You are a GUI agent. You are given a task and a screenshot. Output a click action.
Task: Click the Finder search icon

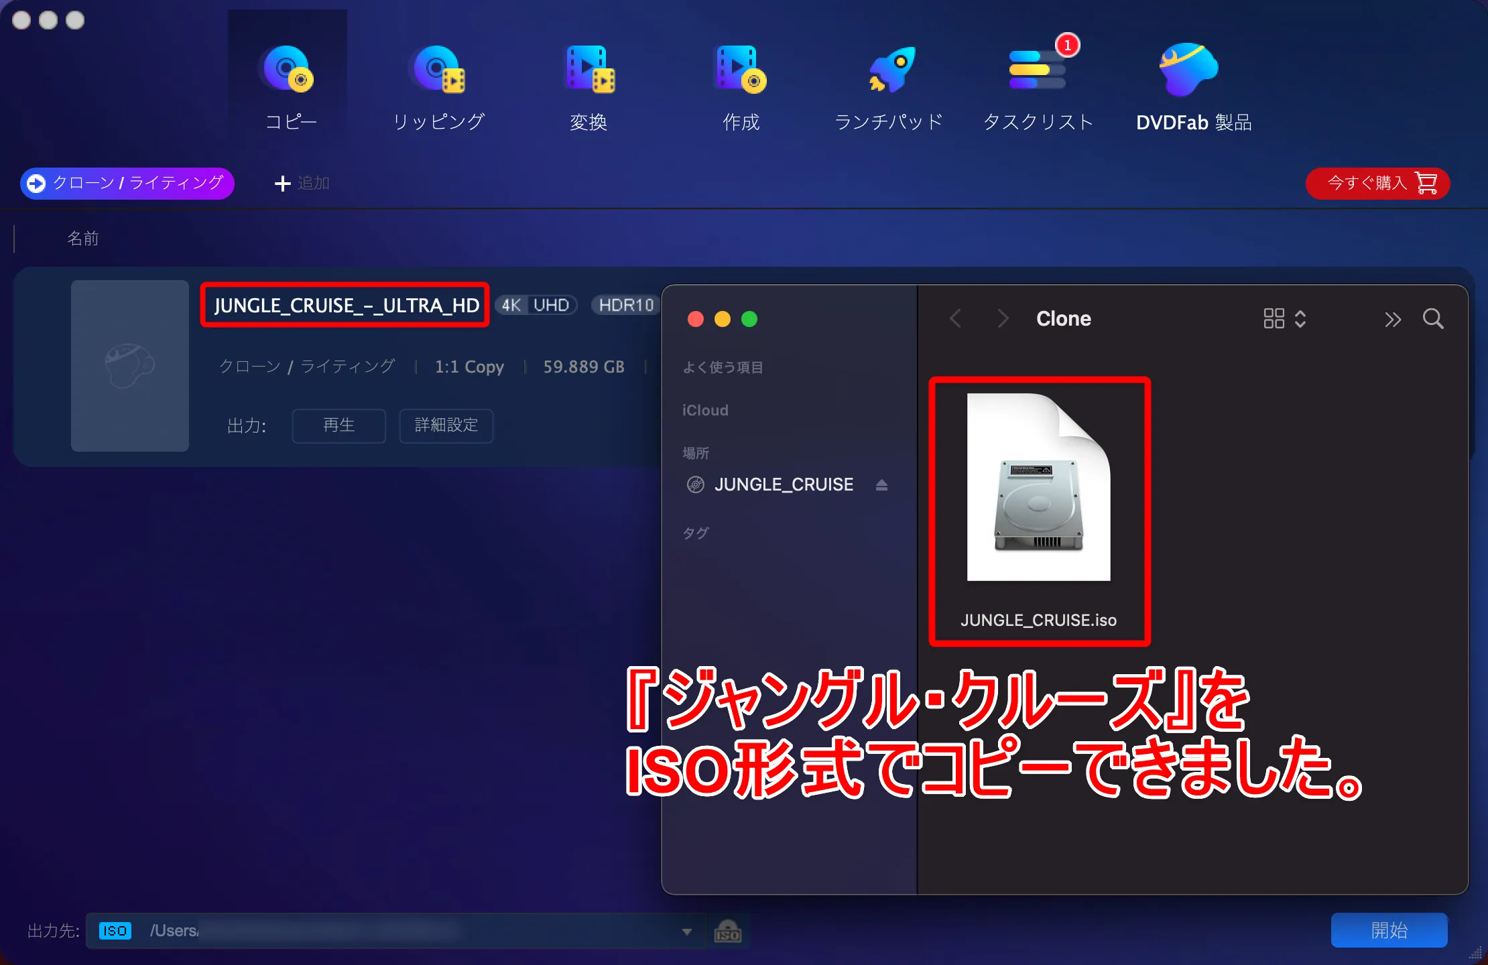coord(1433,318)
